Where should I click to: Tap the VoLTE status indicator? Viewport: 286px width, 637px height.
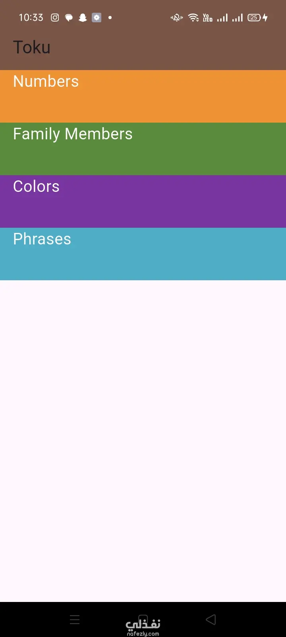click(207, 18)
